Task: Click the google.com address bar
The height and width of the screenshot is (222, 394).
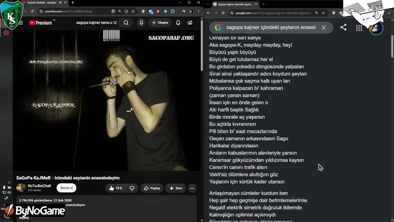Action: 274,13
